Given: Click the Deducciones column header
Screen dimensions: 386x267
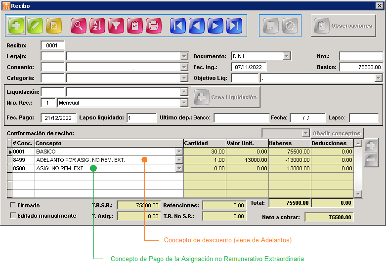Looking at the screenshot, I should 332,143.
